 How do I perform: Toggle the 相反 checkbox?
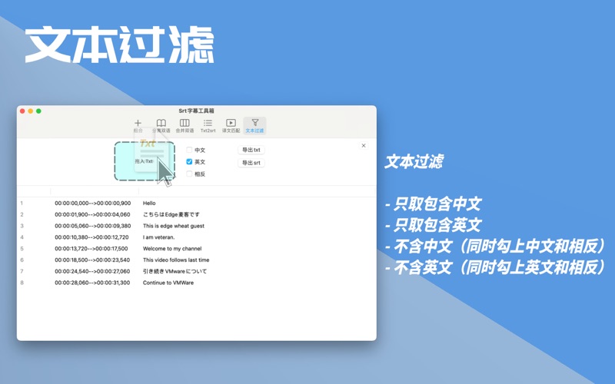coord(189,174)
